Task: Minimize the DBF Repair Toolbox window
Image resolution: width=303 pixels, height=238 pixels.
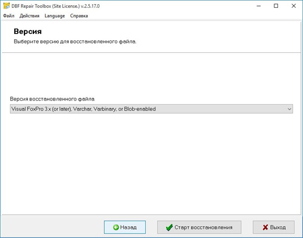Action: tap(258, 6)
